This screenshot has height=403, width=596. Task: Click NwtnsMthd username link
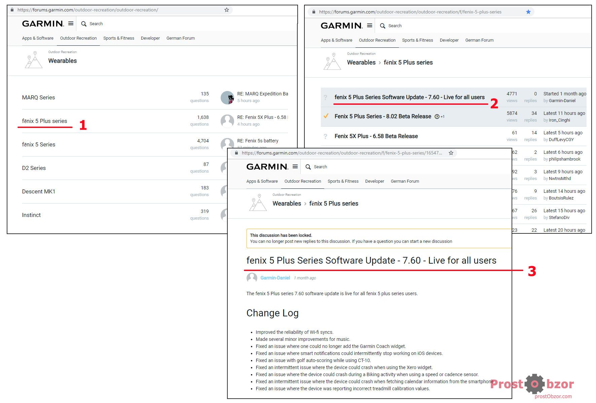pyautogui.click(x=560, y=179)
